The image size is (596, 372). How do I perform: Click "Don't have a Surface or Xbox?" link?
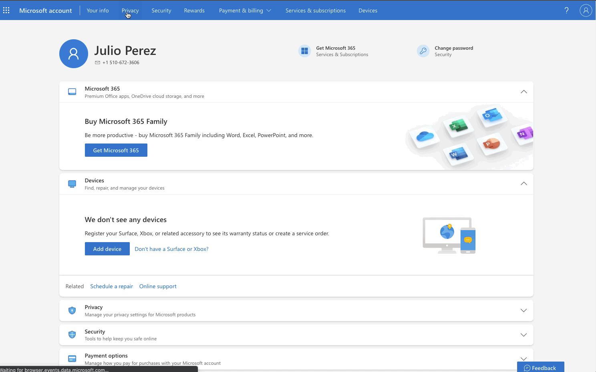171,249
